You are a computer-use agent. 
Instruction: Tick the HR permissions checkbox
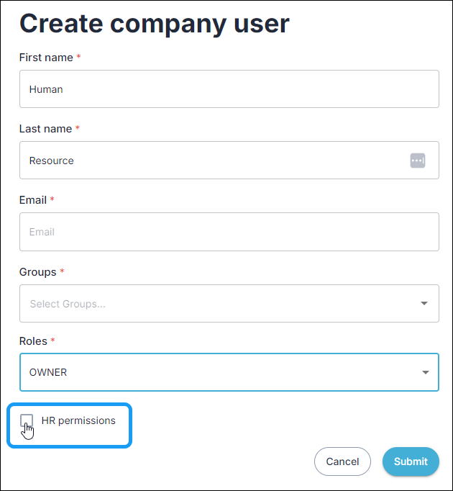click(x=27, y=420)
